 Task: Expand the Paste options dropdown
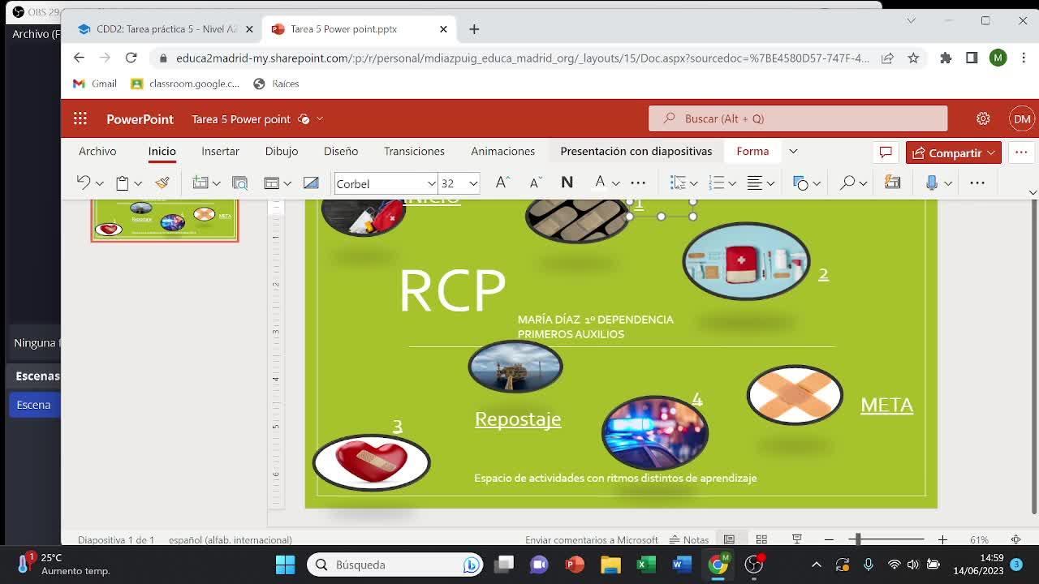click(138, 183)
